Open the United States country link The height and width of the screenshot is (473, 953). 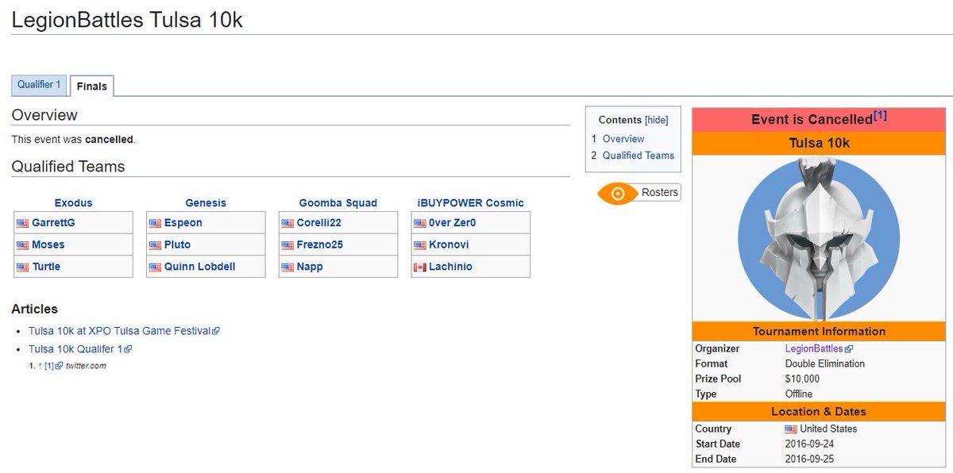(x=828, y=429)
